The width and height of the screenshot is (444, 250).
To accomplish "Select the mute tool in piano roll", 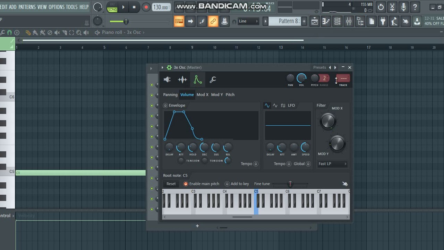I will pyautogui.click(x=57, y=32).
